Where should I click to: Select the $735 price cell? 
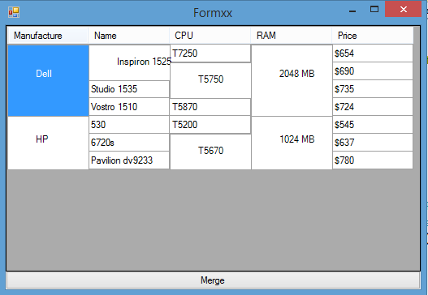coord(373,89)
